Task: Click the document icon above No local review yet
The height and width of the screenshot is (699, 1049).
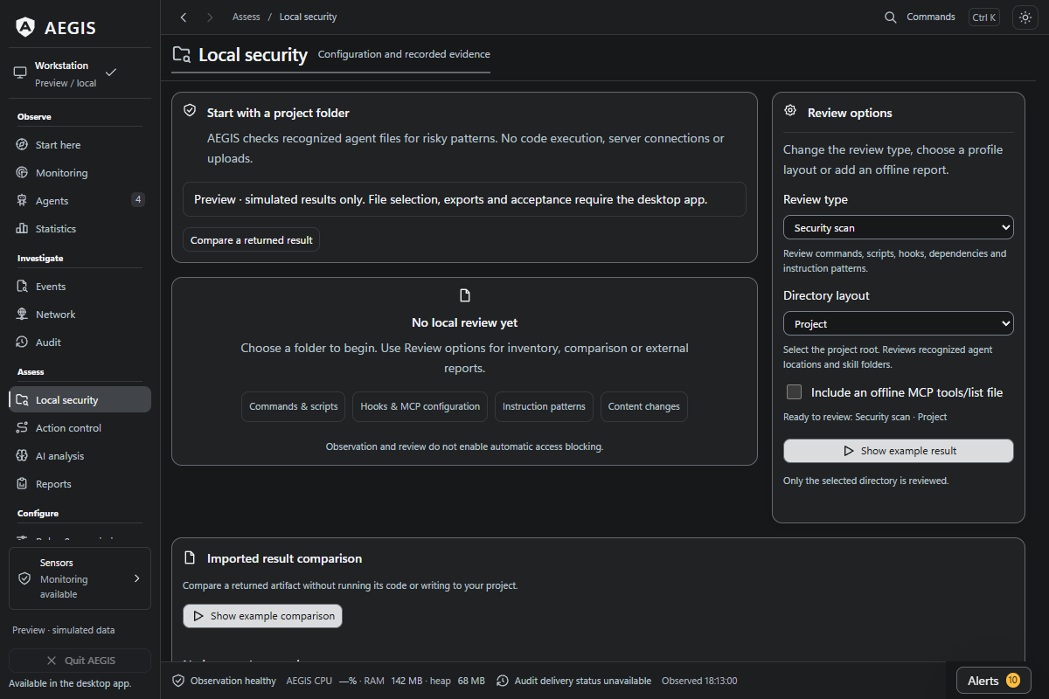Action: pyautogui.click(x=465, y=295)
